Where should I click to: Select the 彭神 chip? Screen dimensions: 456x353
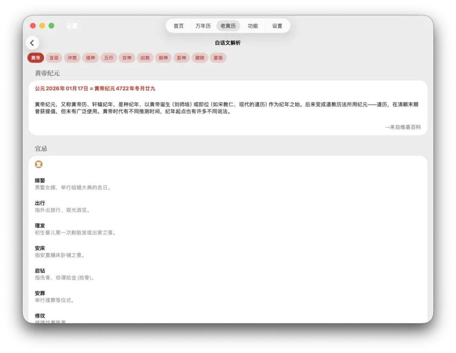coord(181,58)
